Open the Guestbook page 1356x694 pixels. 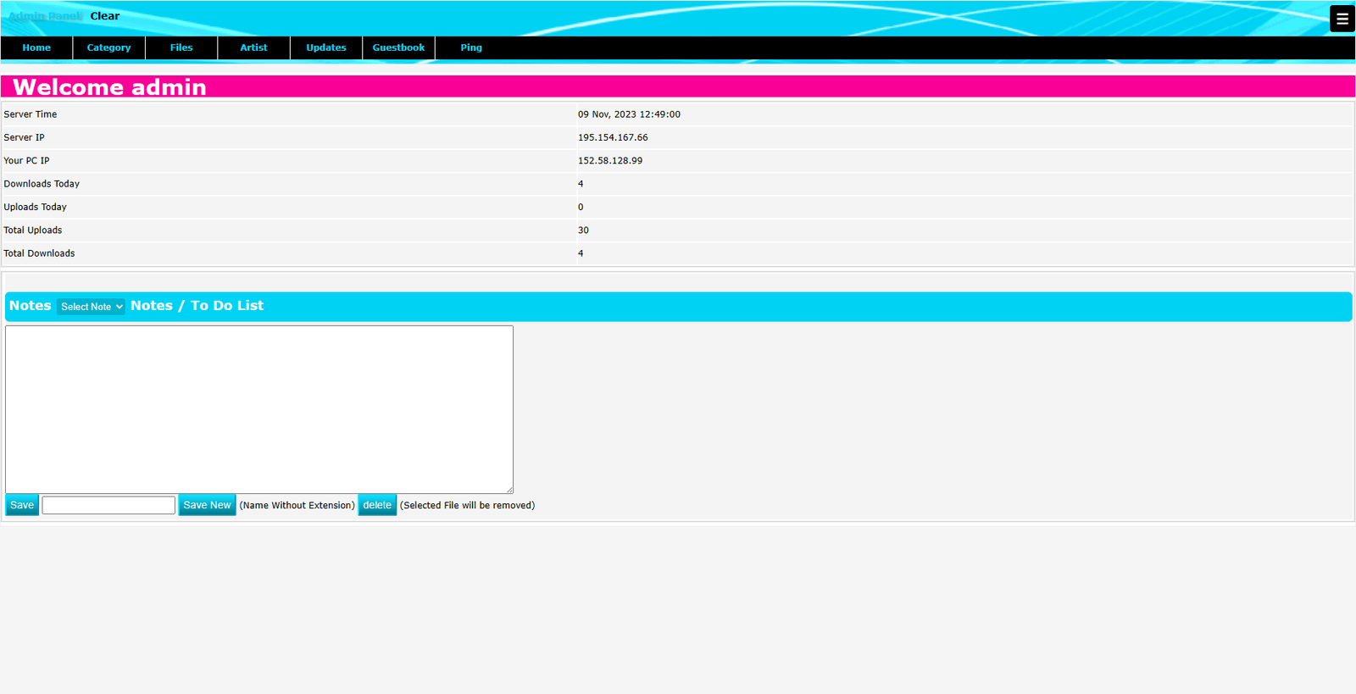[x=398, y=48]
